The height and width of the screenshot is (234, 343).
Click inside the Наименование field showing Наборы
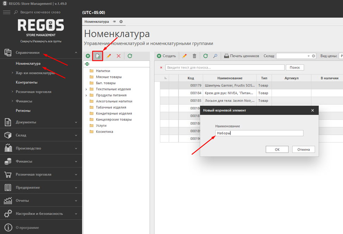click(259, 133)
